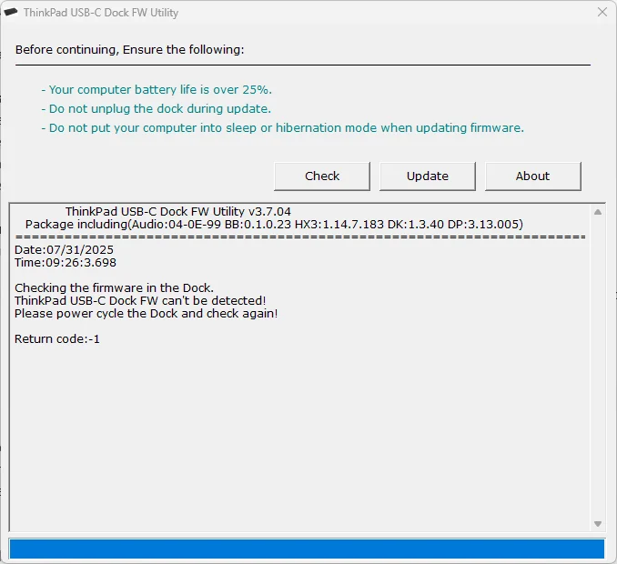Viewport: 617px width, 564px height.
Task: Click 'Checking the firmware in the Dock.' text
Action: (114, 287)
